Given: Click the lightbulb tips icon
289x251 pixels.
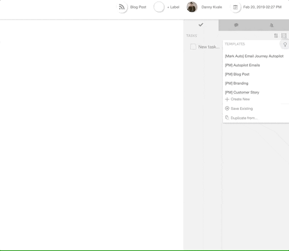Looking at the screenshot, I should coord(285,45).
